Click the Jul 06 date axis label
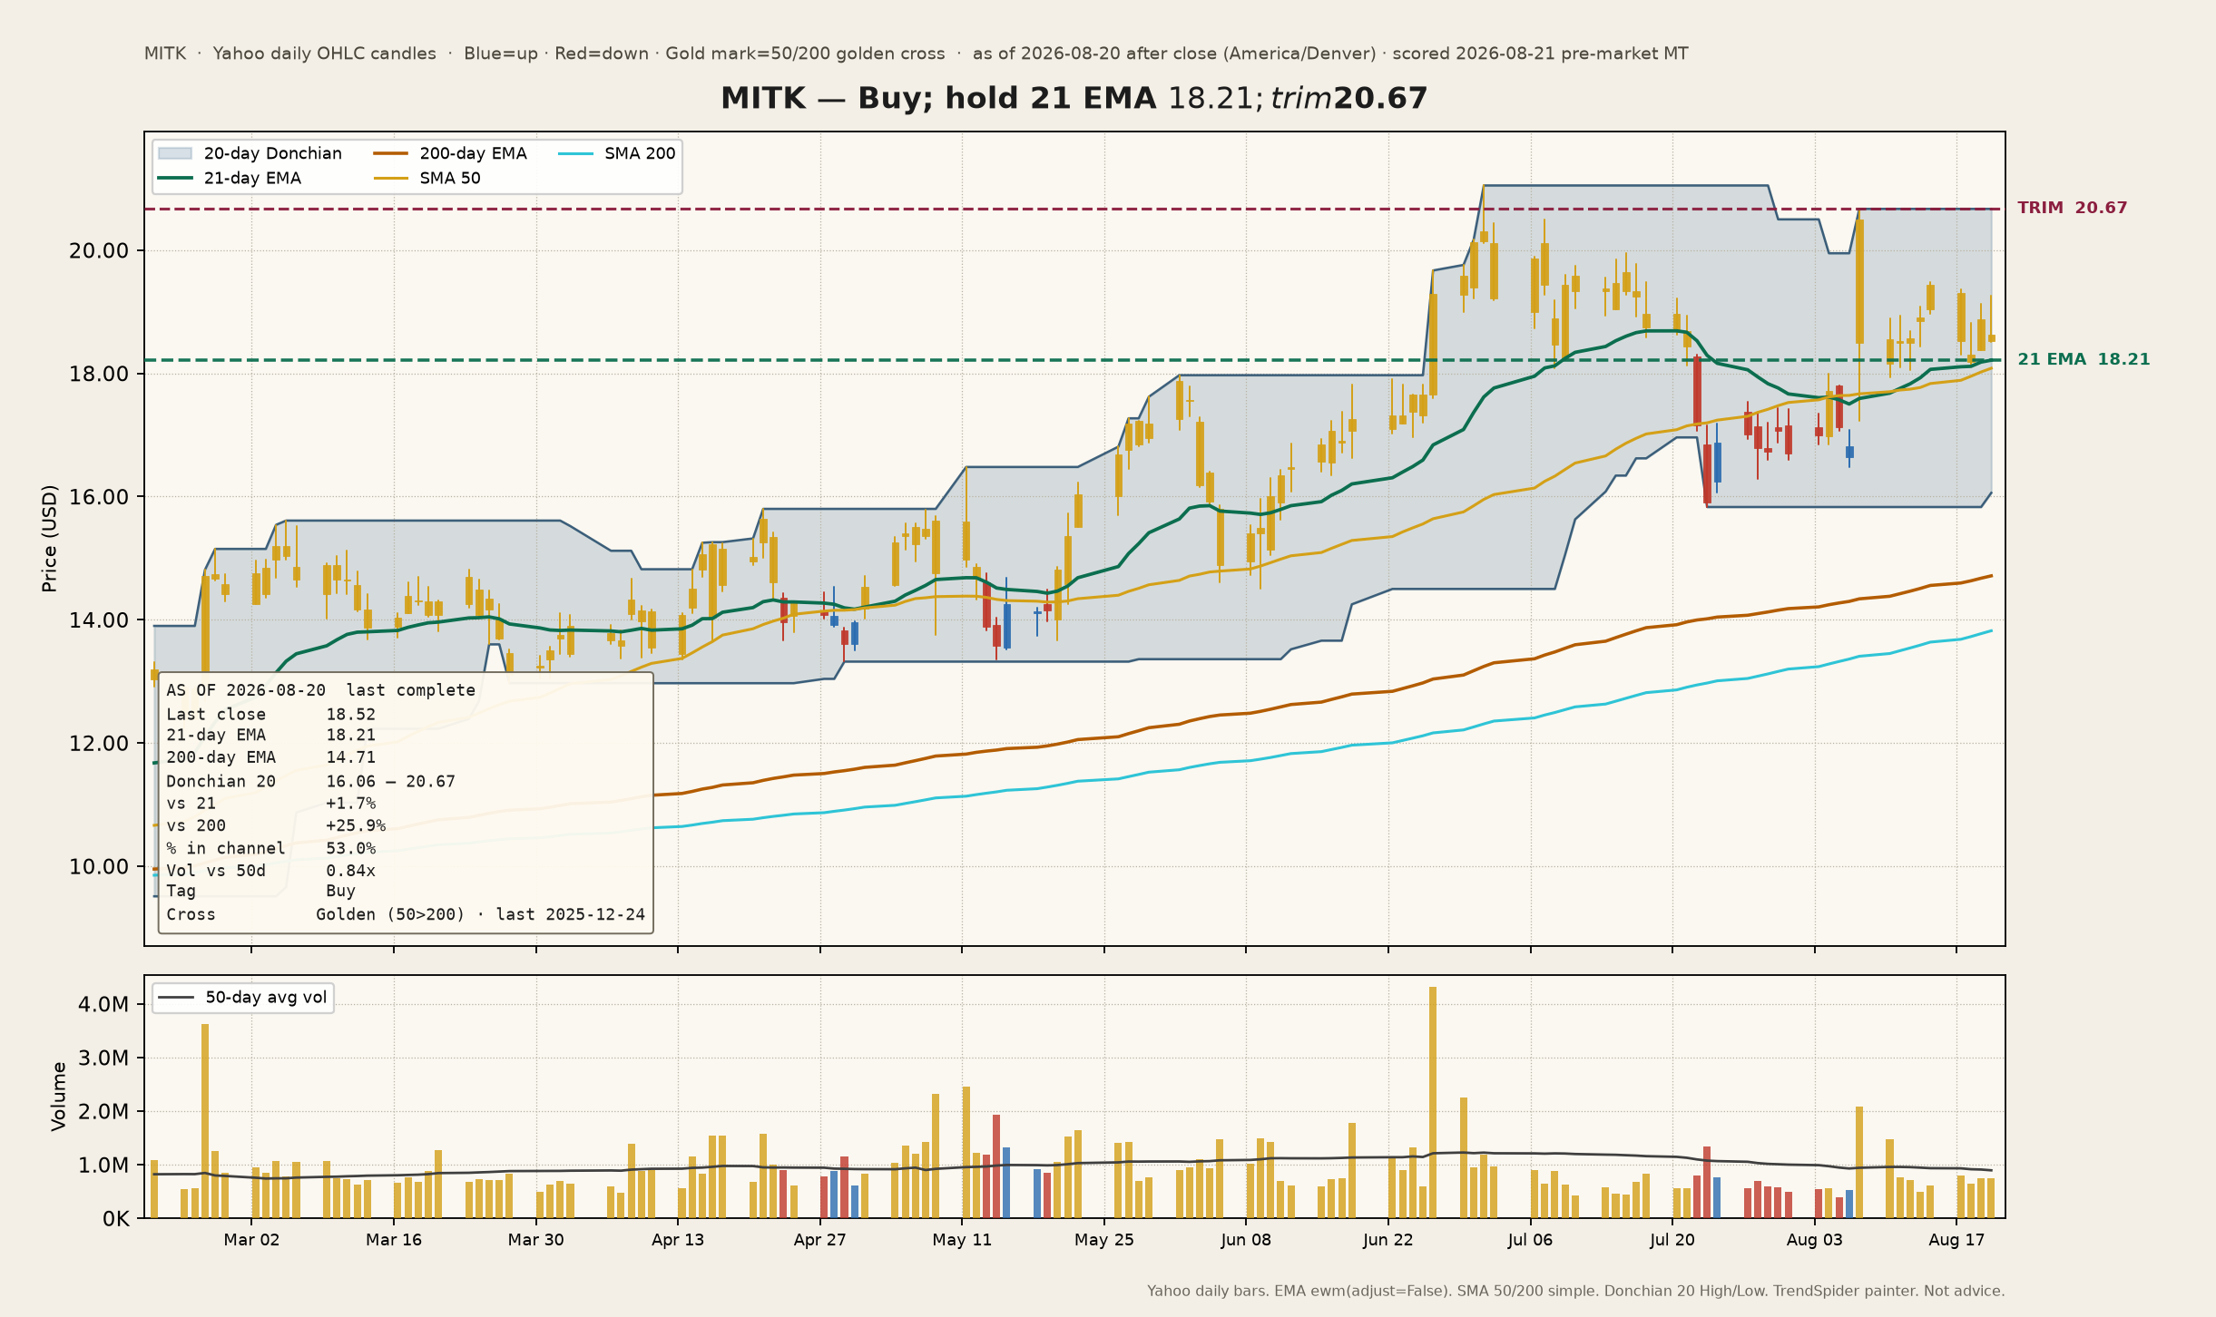The height and width of the screenshot is (1317, 2216). tap(1530, 1240)
